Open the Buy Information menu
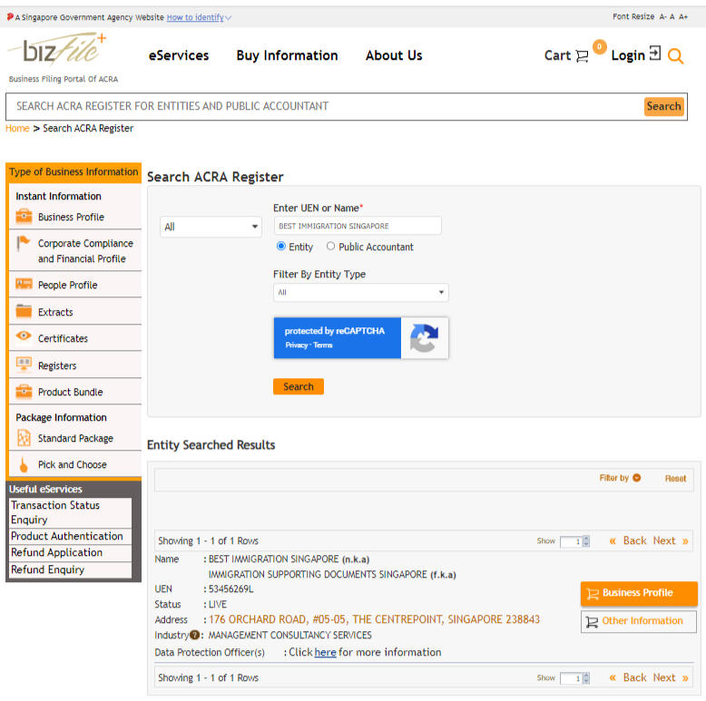This screenshot has width=706, height=701. (287, 55)
